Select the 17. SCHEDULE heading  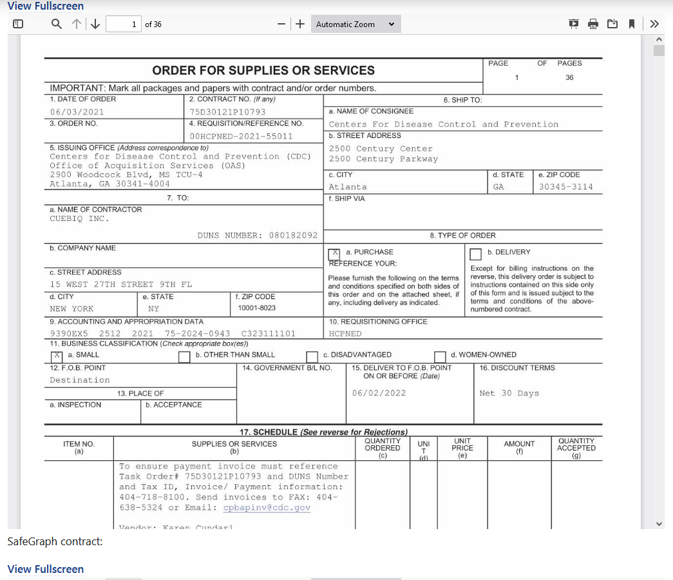pyautogui.click(x=323, y=432)
